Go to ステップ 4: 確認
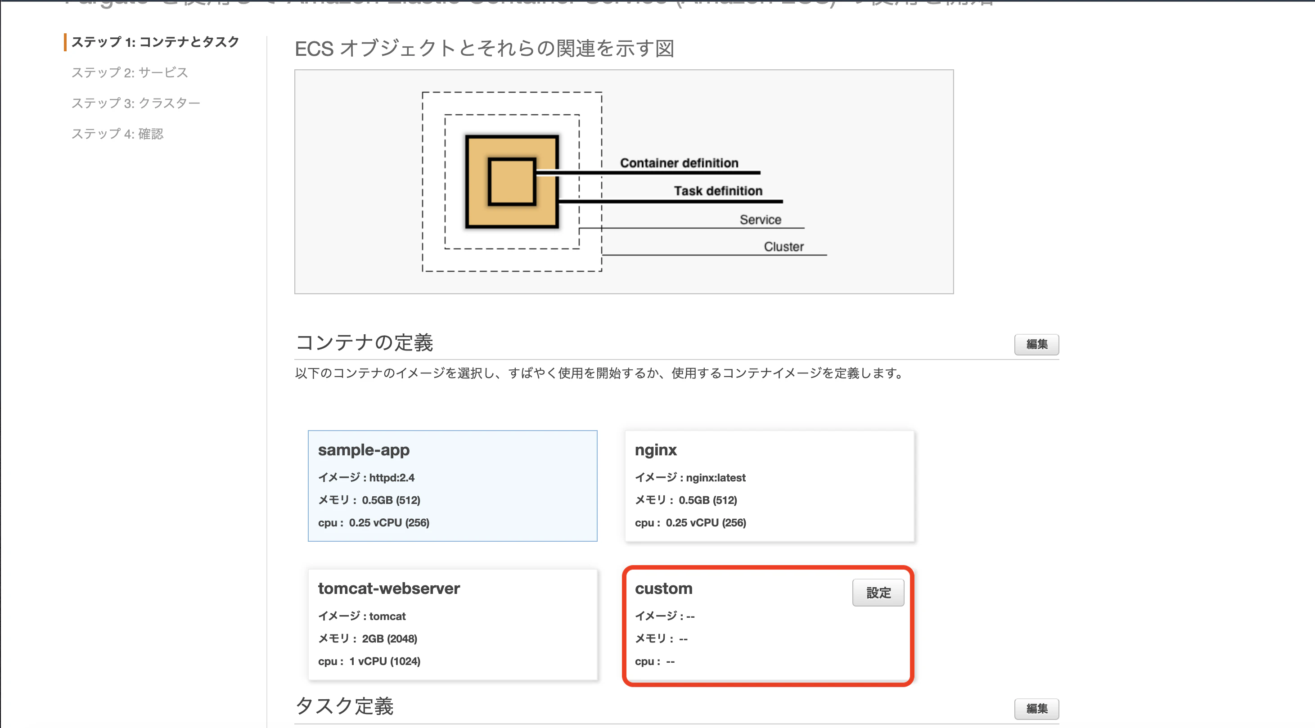Viewport: 1315px width, 728px height. (117, 134)
